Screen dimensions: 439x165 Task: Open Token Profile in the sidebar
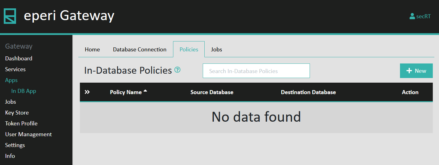[x=21, y=124]
